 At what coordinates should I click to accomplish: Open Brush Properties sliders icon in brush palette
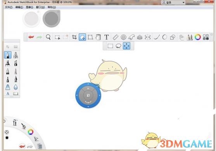8,47
